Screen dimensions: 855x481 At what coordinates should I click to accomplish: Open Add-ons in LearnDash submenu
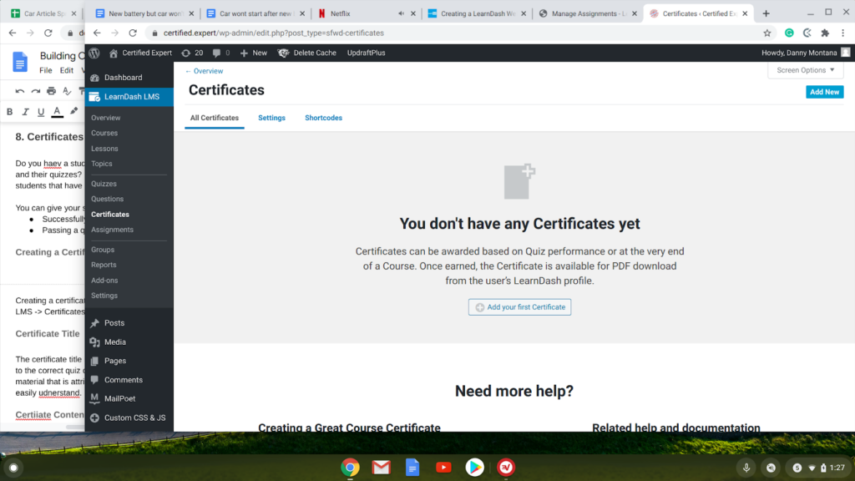(x=104, y=281)
